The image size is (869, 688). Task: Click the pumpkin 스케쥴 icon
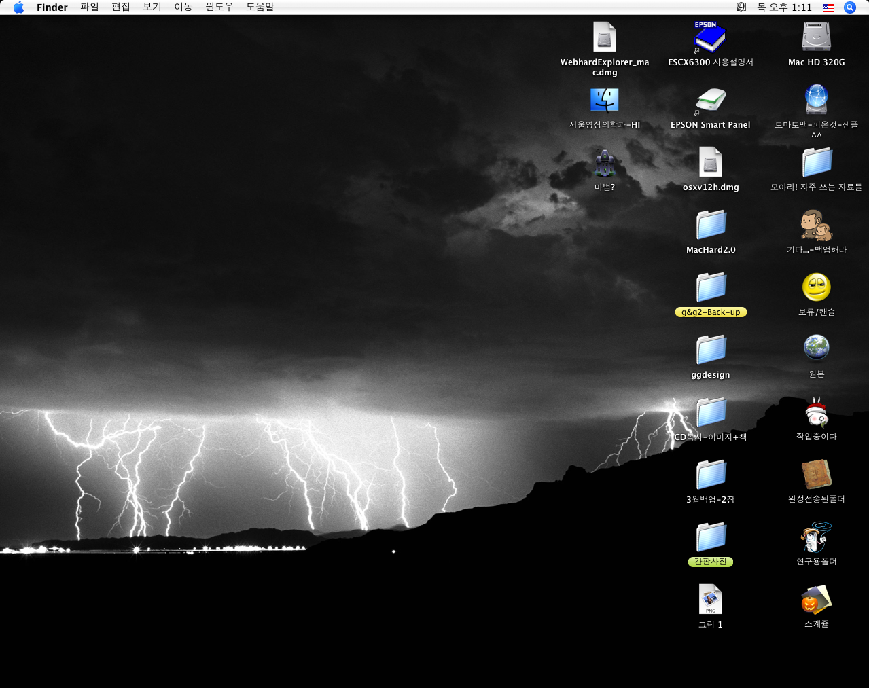(x=816, y=600)
